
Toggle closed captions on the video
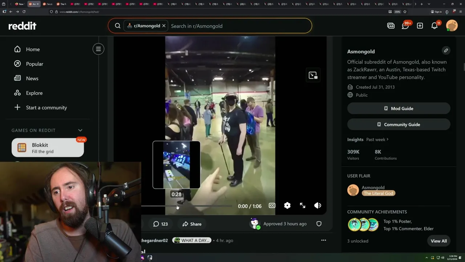pos(272,206)
